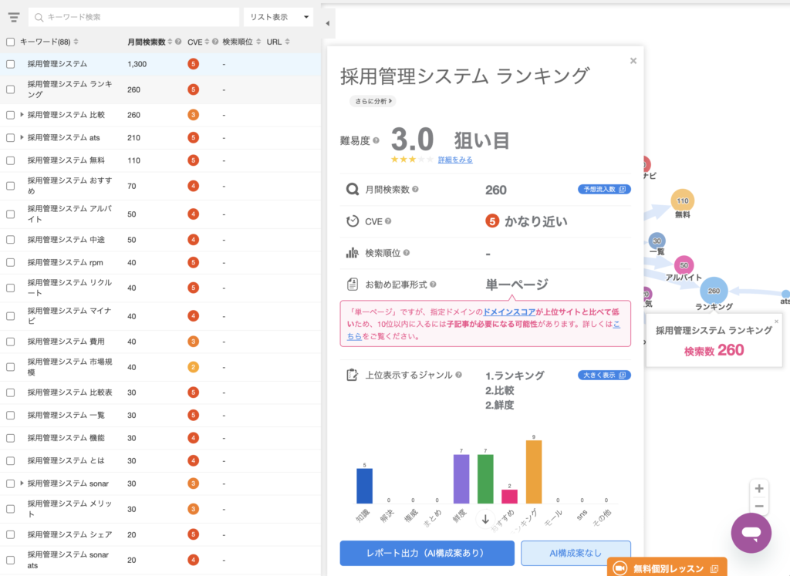Screen dimensions: 790x576
Task: Click the orange ランキング bar in chart
Action: (x=534, y=472)
